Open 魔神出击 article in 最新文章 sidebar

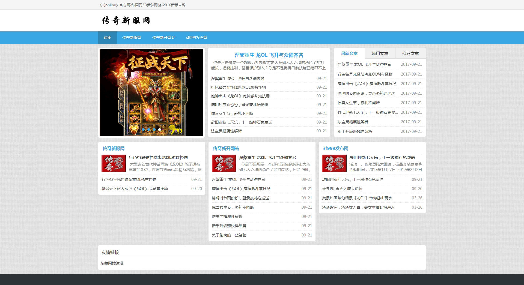(x=367, y=84)
